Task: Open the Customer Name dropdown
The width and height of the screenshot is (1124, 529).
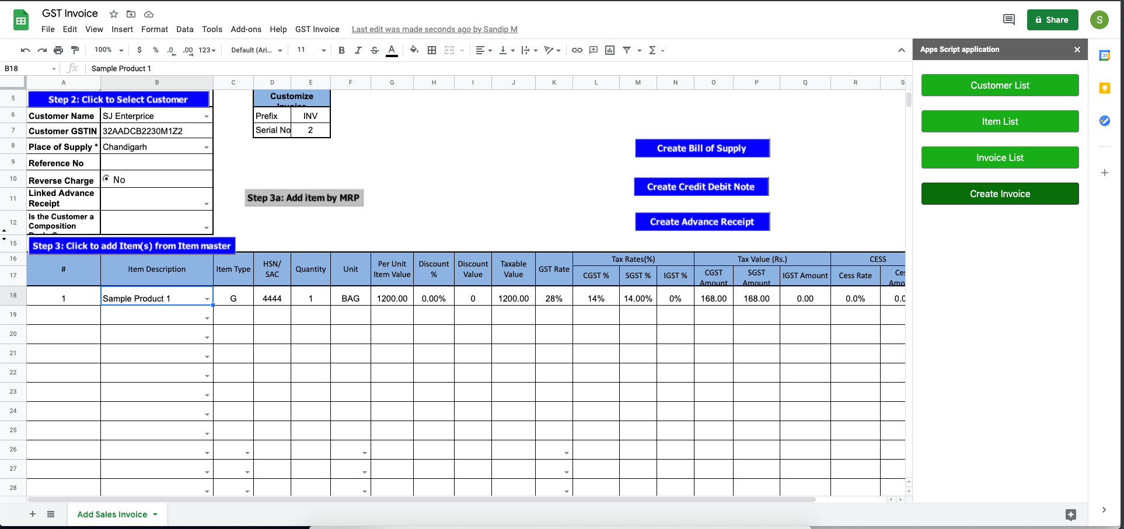Action: tap(206, 117)
